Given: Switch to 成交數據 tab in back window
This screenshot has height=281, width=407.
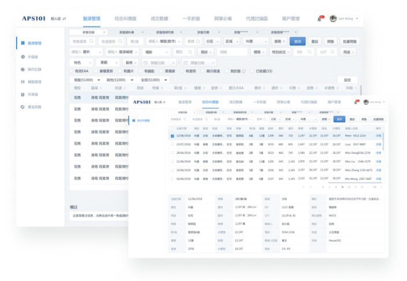Looking at the screenshot, I should click(159, 19).
